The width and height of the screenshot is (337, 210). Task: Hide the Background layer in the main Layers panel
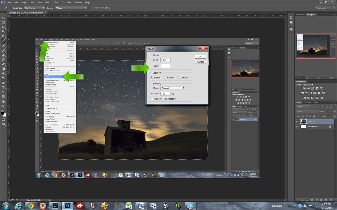pos(297,127)
